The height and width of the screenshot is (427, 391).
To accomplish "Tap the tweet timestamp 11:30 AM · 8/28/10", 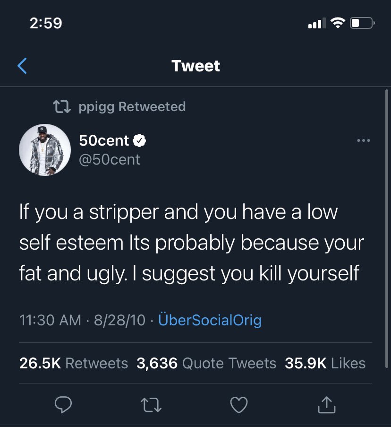I will click(x=82, y=320).
